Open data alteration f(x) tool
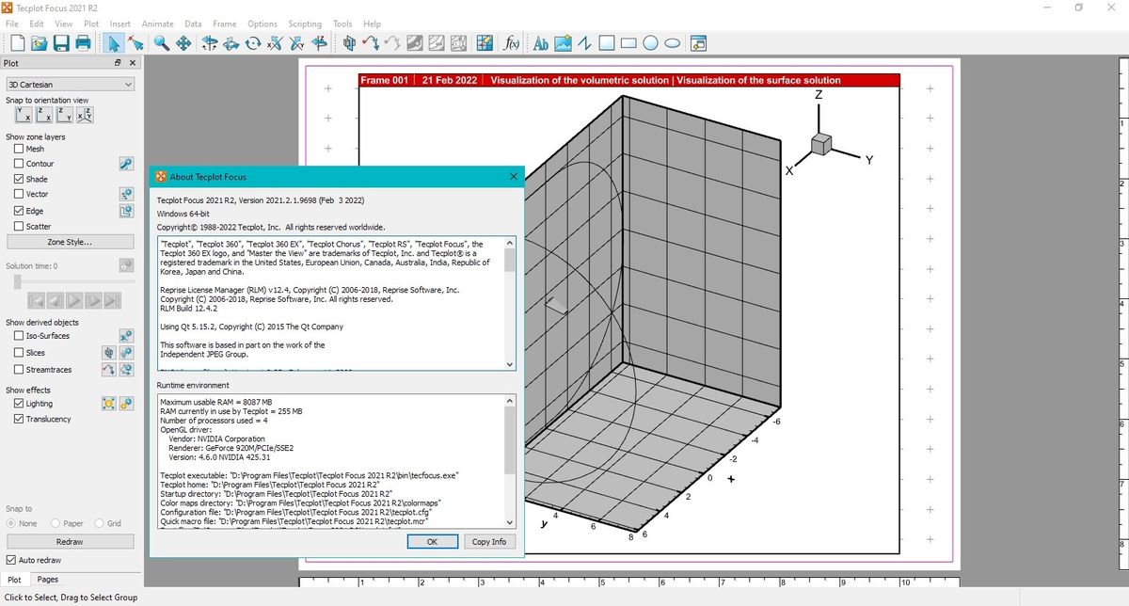This screenshot has height=606, width=1129. coord(513,42)
